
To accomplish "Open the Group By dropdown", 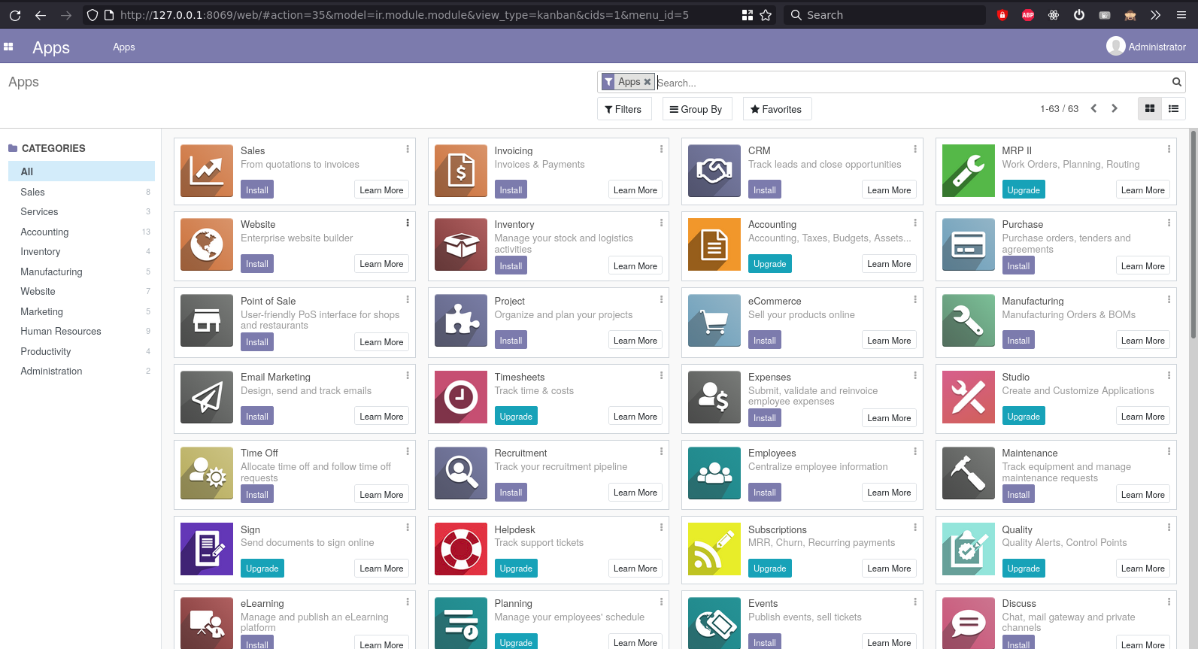I will pyautogui.click(x=696, y=109).
